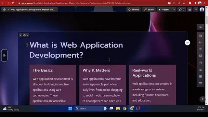Open AI assistant icon in right sidebar
The width and height of the screenshot is (208, 117).
[x=201, y=27]
